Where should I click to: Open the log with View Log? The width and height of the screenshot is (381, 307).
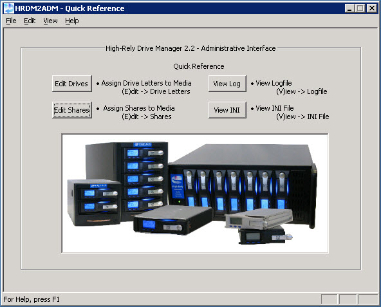[x=227, y=84]
